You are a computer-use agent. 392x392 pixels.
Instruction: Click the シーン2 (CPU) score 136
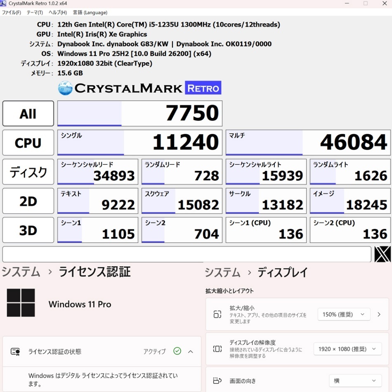[350, 230]
